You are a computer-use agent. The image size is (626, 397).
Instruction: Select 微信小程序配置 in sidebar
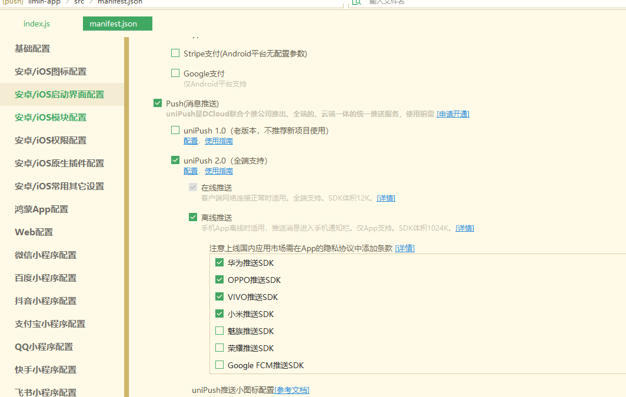pos(45,255)
